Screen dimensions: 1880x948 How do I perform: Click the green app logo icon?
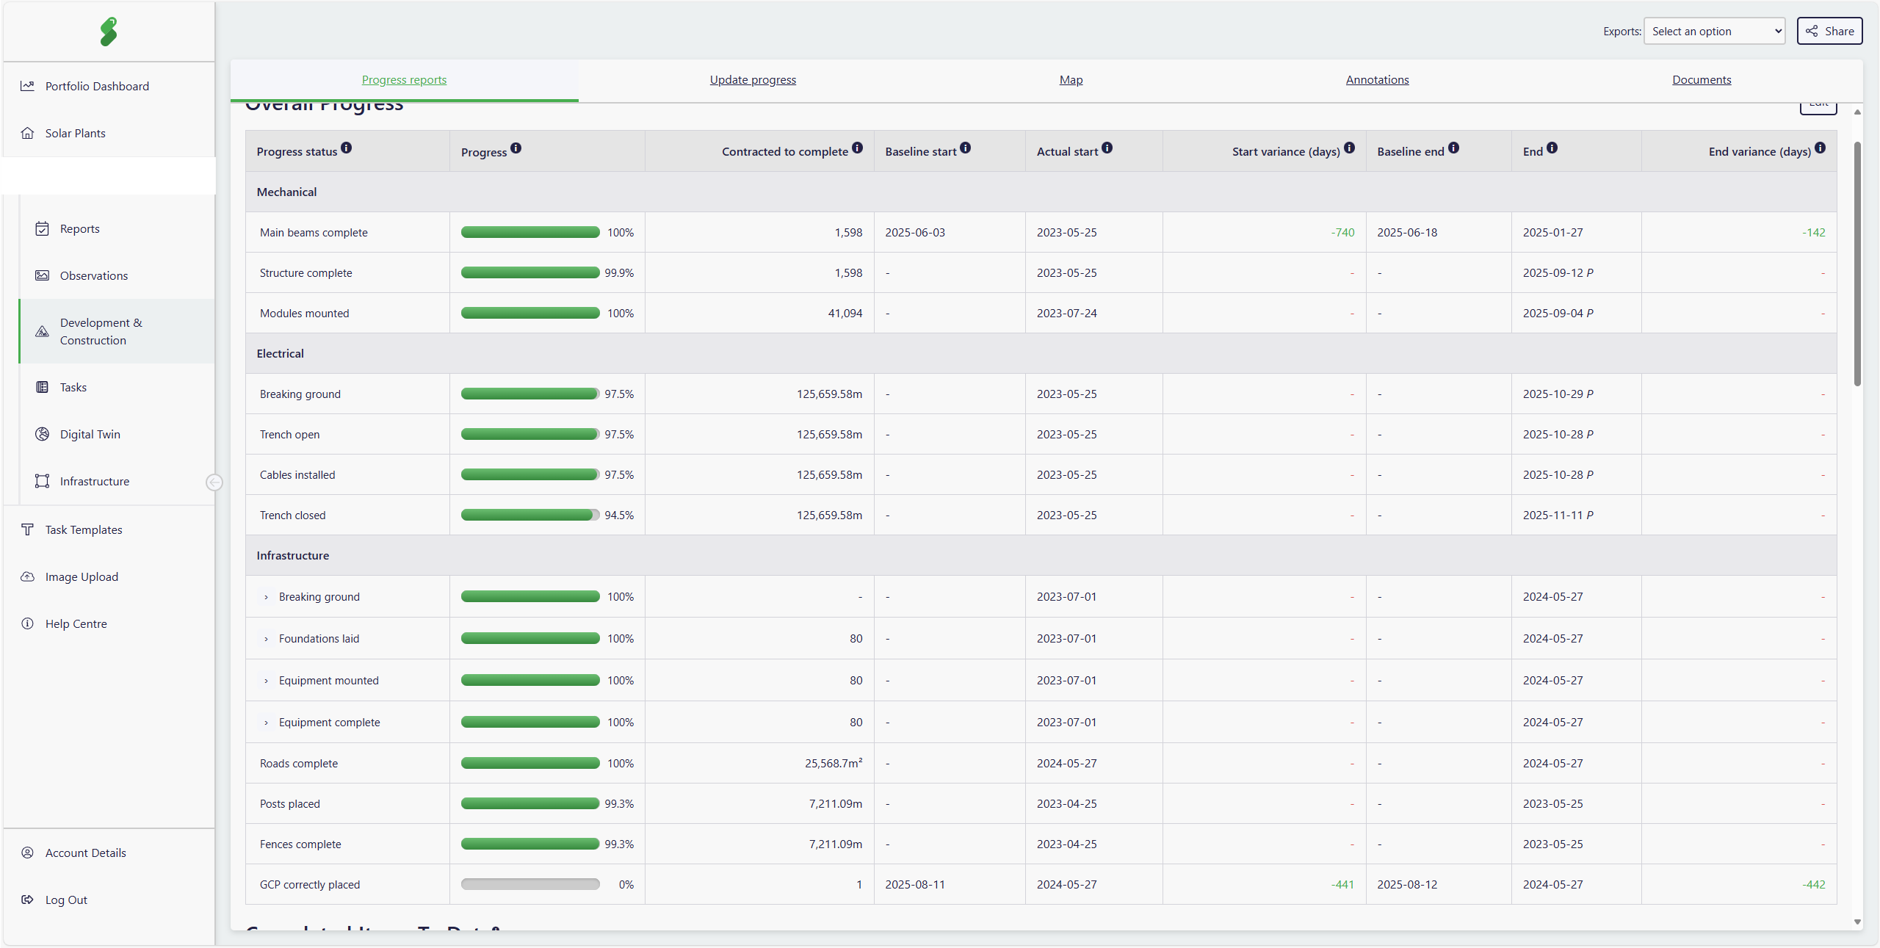click(x=109, y=32)
